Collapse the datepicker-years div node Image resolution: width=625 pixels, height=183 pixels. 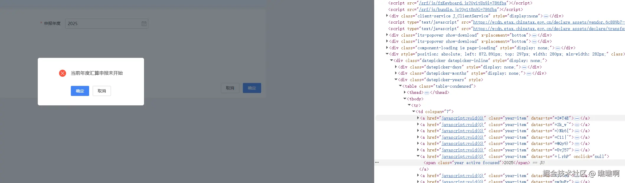[x=396, y=80]
